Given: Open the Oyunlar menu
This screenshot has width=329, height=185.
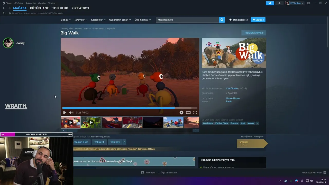Looking at the screenshot, I should click(42, 3).
